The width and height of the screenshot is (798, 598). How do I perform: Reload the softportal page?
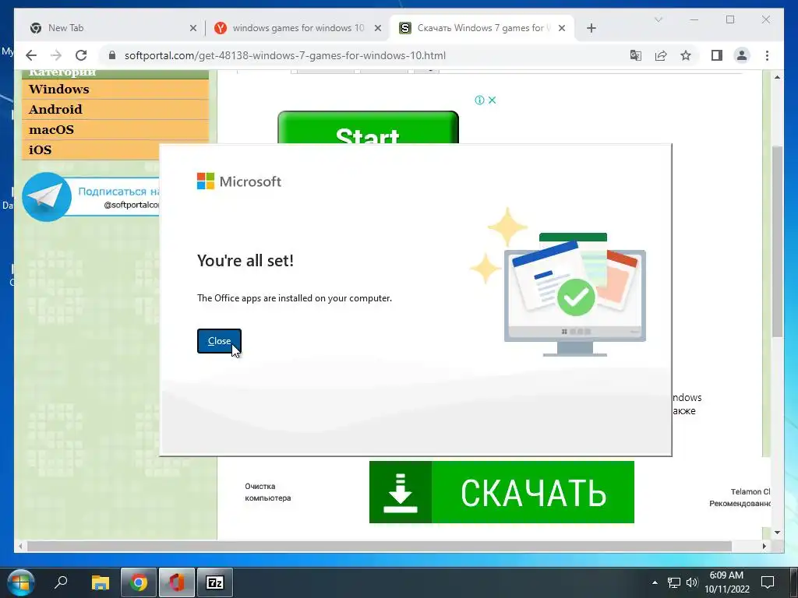click(81, 55)
